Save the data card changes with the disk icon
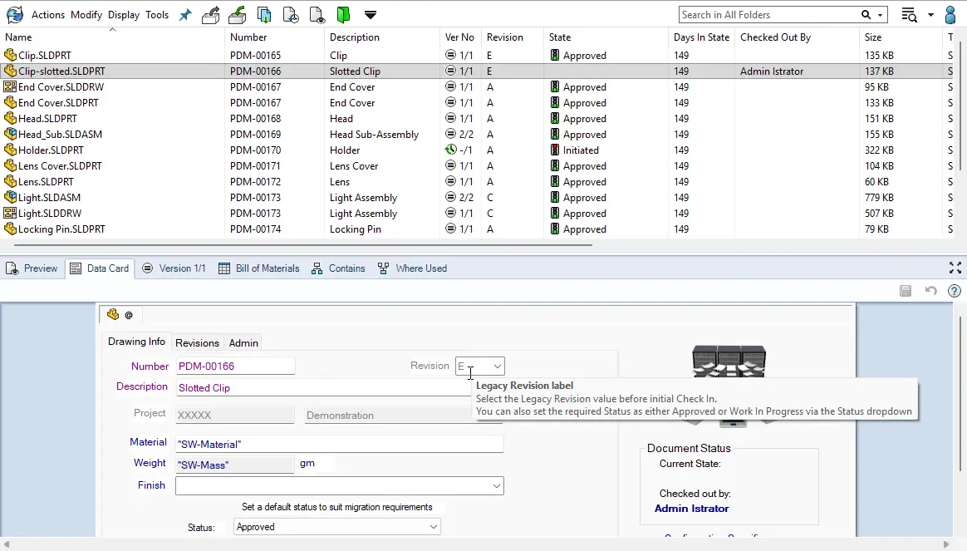The image size is (967, 551). (x=905, y=291)
